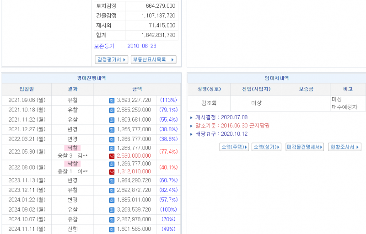Click the 소액(주택) button
This screenshot has width=366, height=234.
coord(234,147)
